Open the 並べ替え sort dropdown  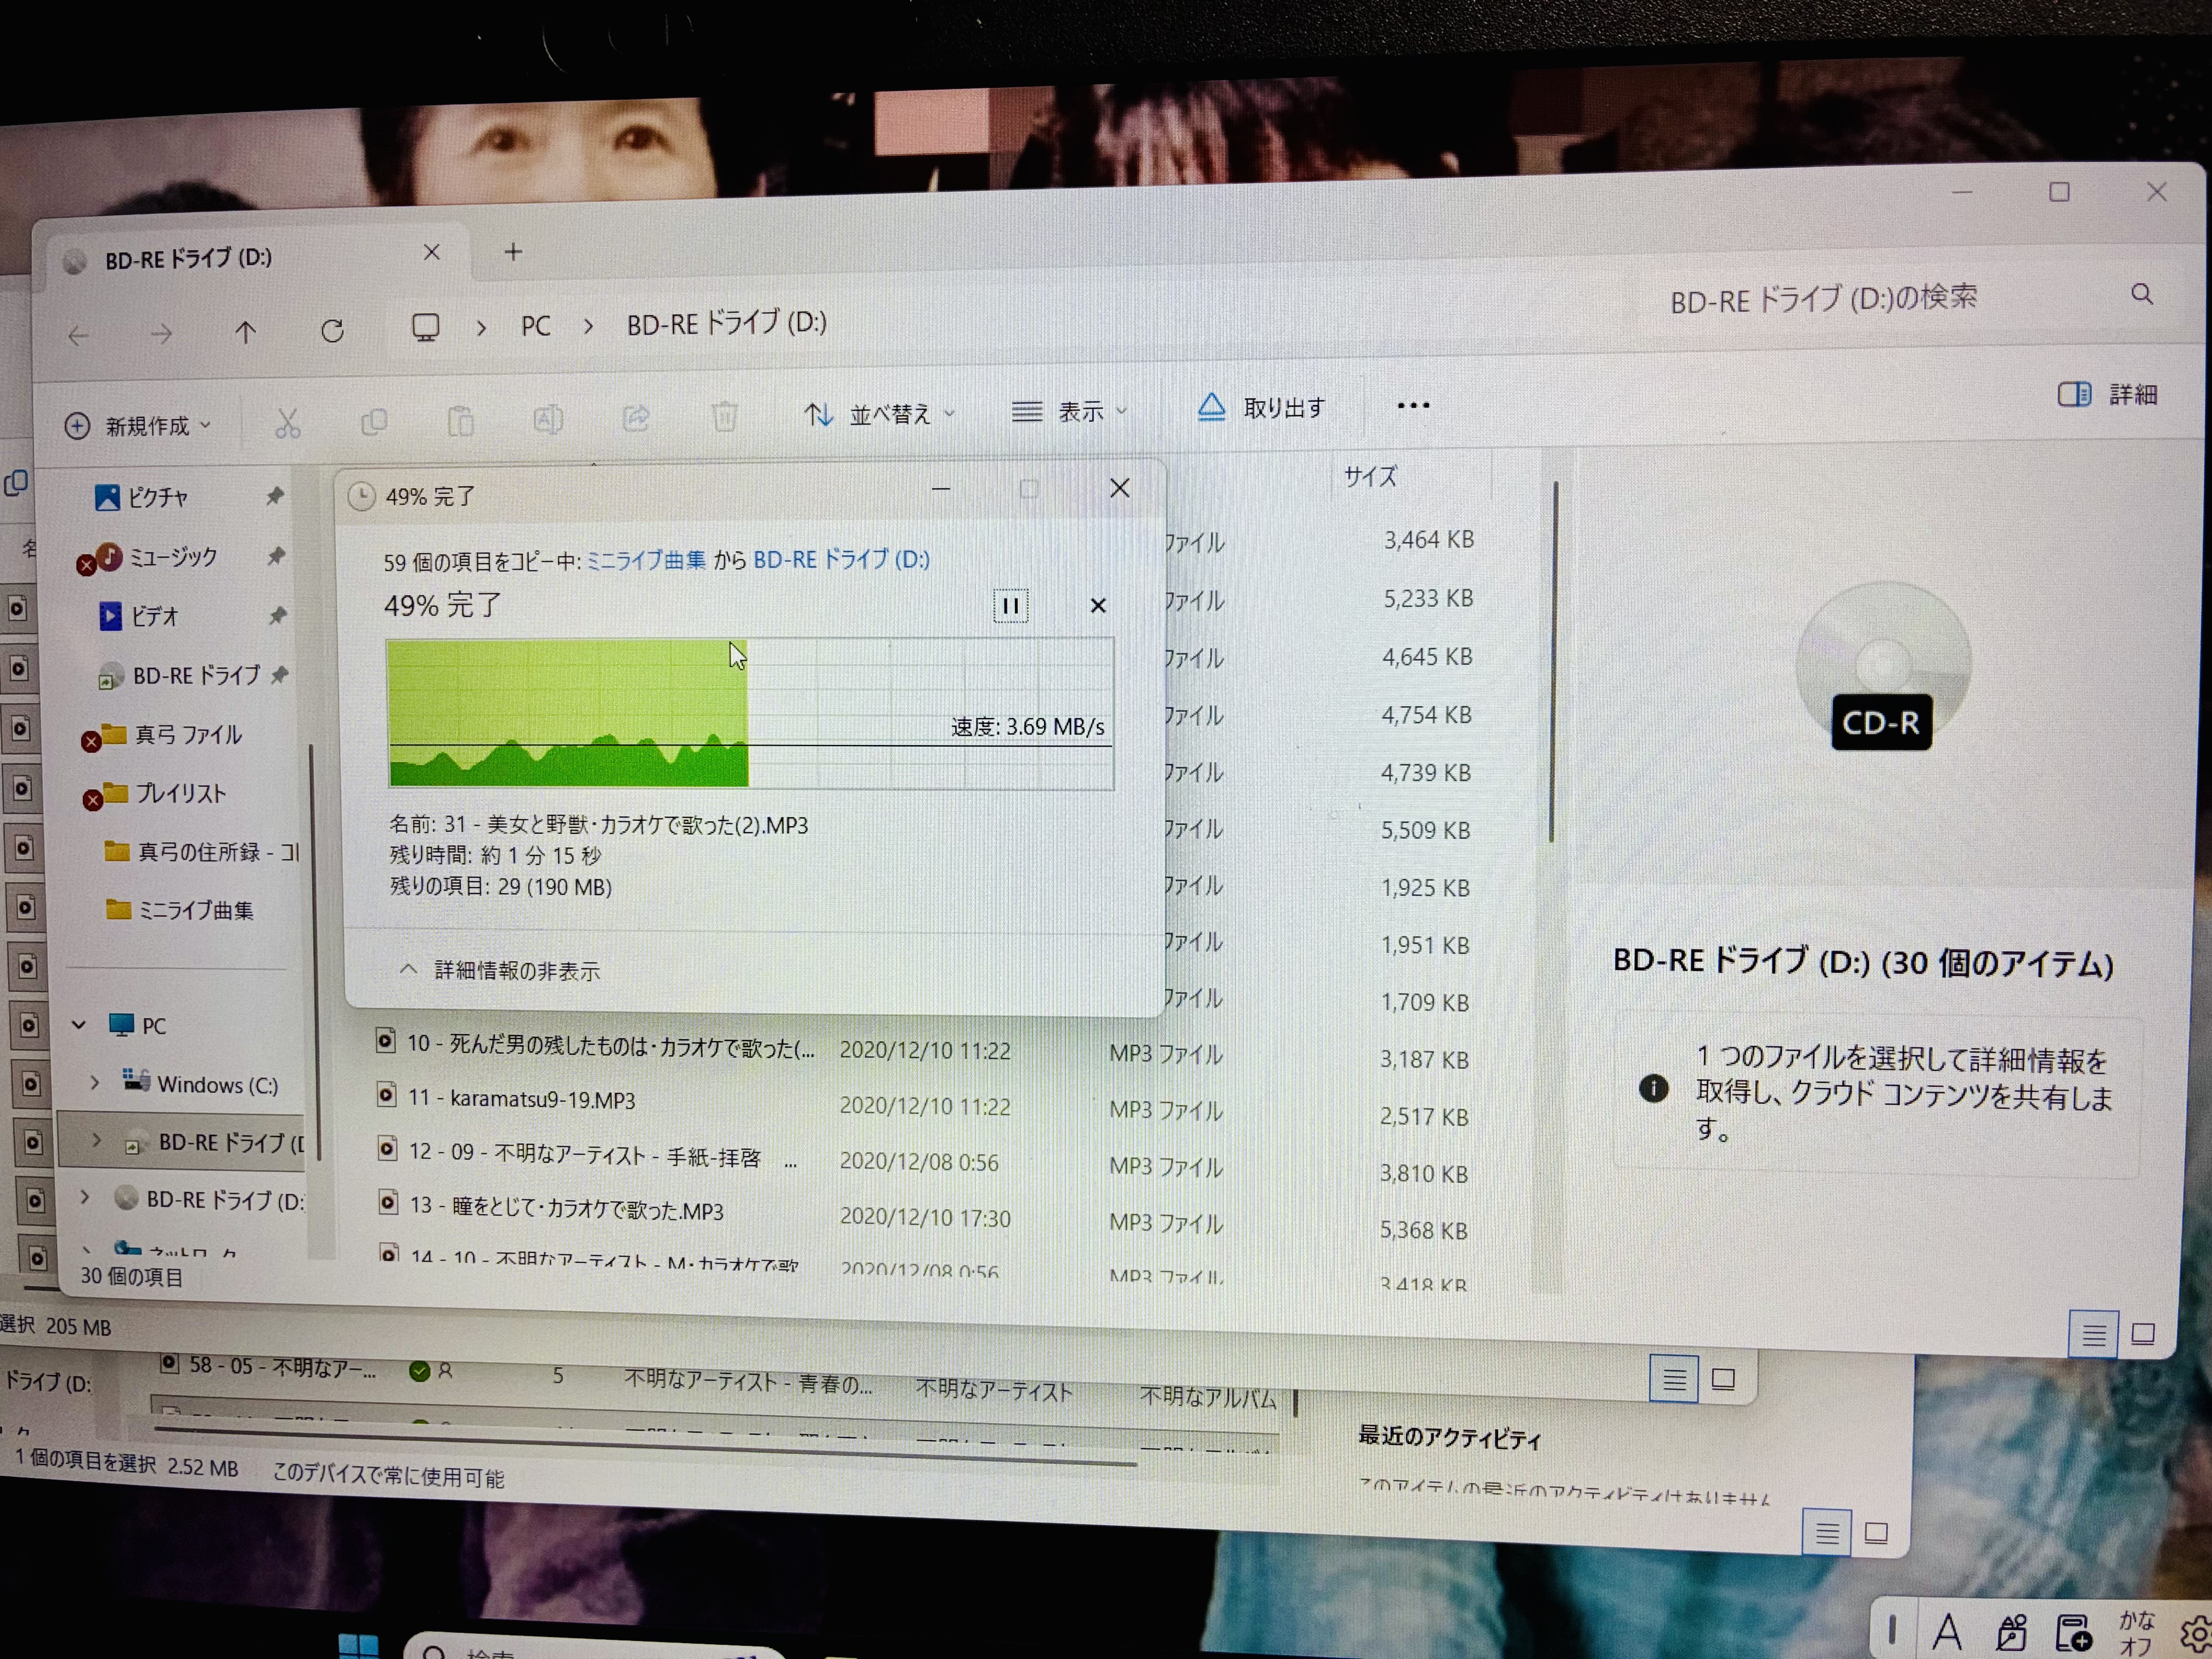[880, 414]
